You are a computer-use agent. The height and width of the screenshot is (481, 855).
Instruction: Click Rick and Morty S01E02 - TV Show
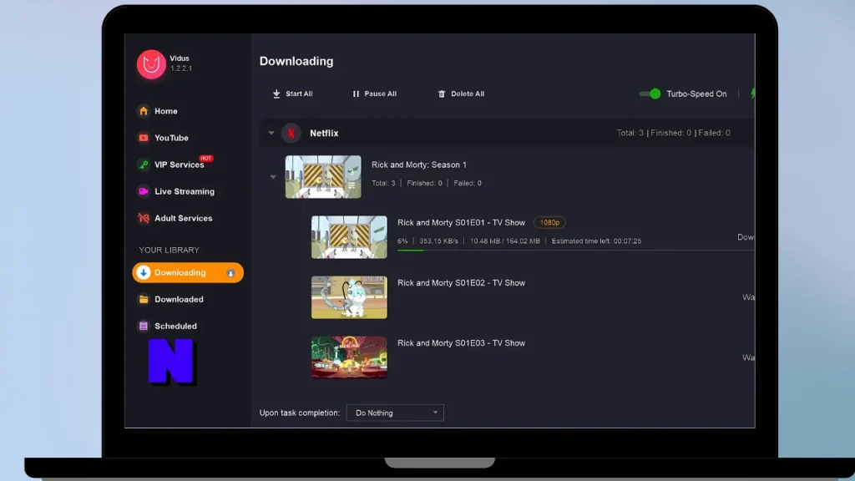coord(461,283)
